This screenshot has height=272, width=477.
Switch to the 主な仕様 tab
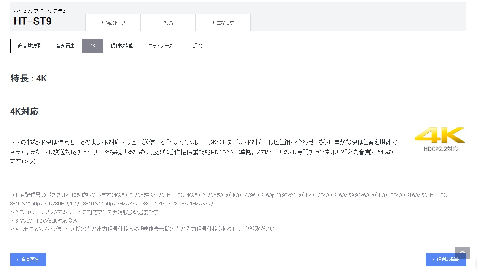pos(223,22)
